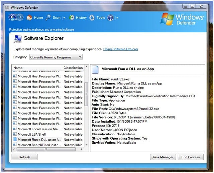Viewport: 214px width, 173px height.
Task: Select Microsoft Local Session Ma... row
Action: click(48, 129)
